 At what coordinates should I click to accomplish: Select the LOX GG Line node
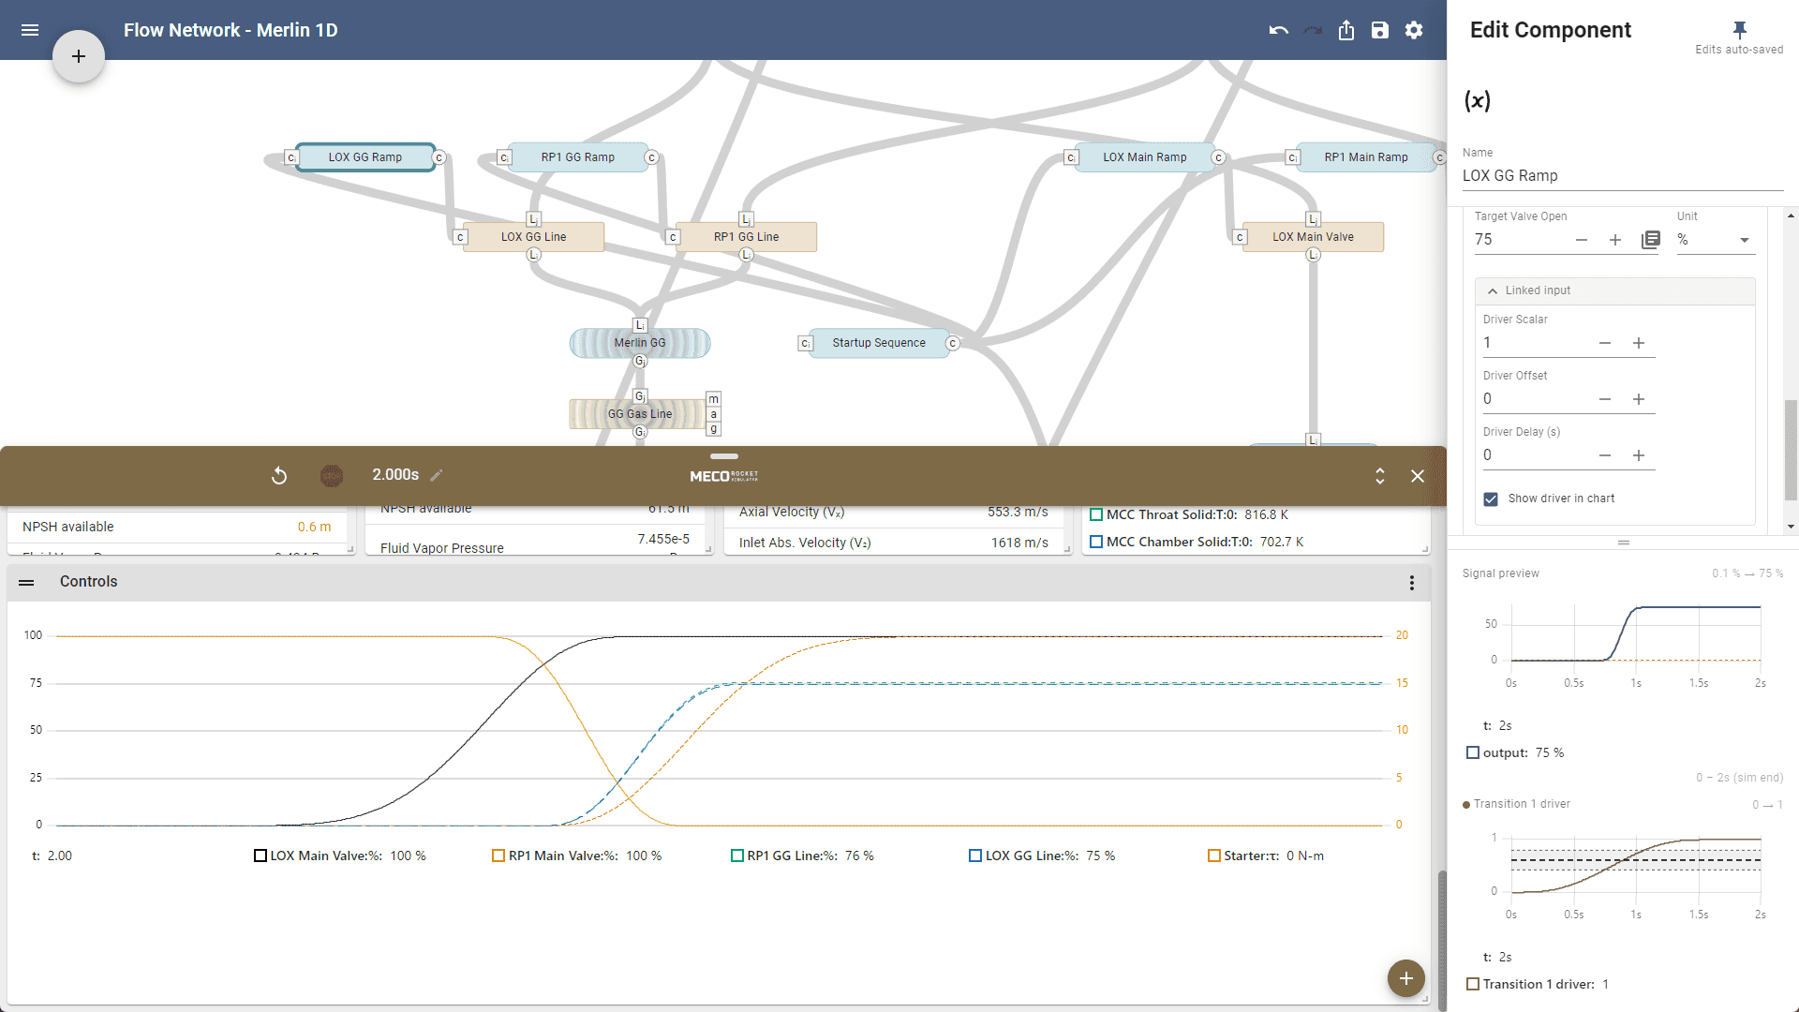coord(534,237)
